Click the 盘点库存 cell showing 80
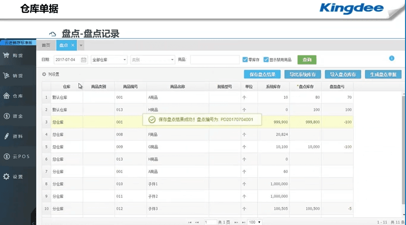406x225 pixels. 305,97
